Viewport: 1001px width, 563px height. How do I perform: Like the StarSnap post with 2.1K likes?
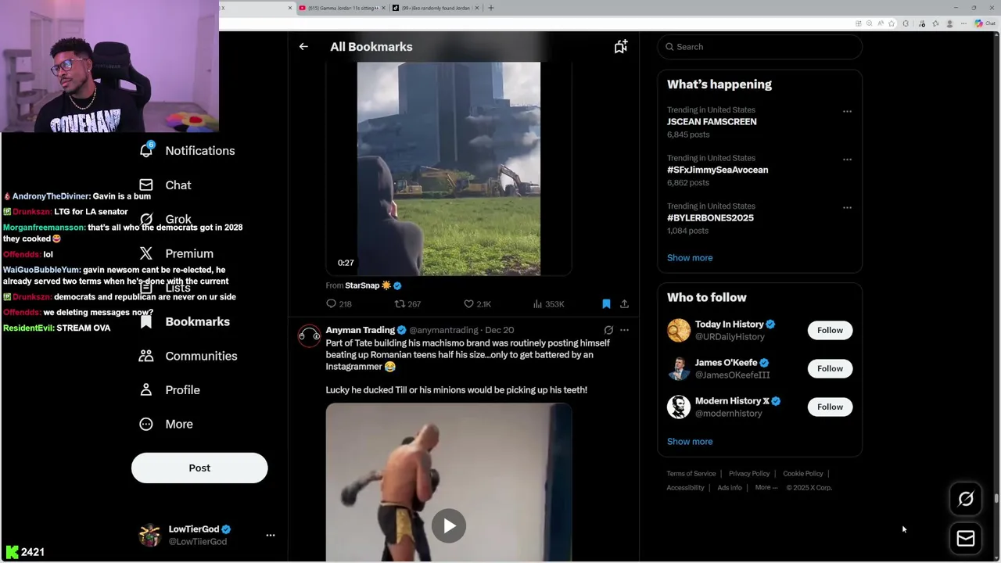pos(477,304)
